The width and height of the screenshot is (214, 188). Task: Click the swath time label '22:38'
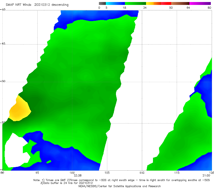pos(78,176)
